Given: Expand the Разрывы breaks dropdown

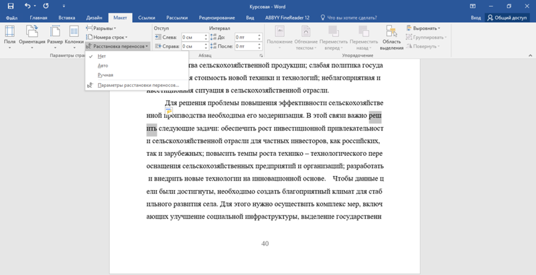Looking at the screenshot, I should (102, 29).
